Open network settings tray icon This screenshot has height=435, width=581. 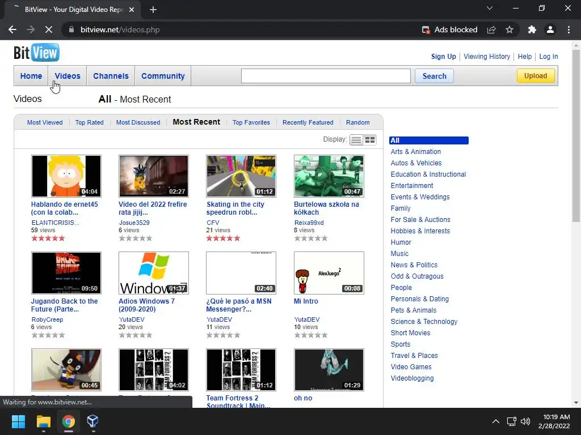click(x=512, y=421)
